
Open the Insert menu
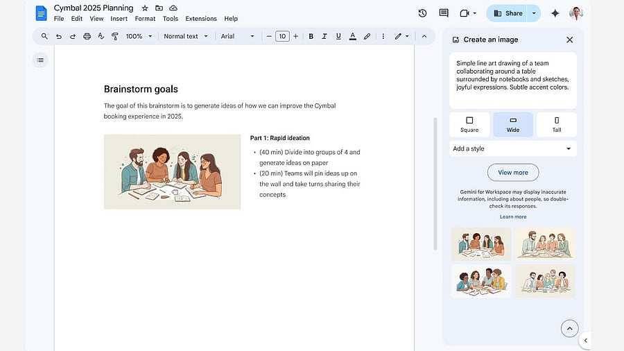119,19
